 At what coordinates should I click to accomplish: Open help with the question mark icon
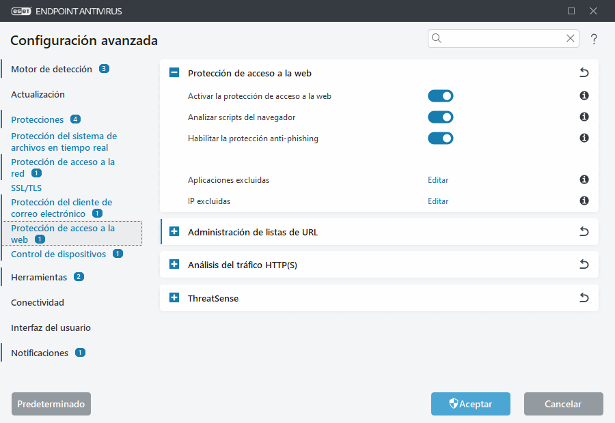point(594,39)
